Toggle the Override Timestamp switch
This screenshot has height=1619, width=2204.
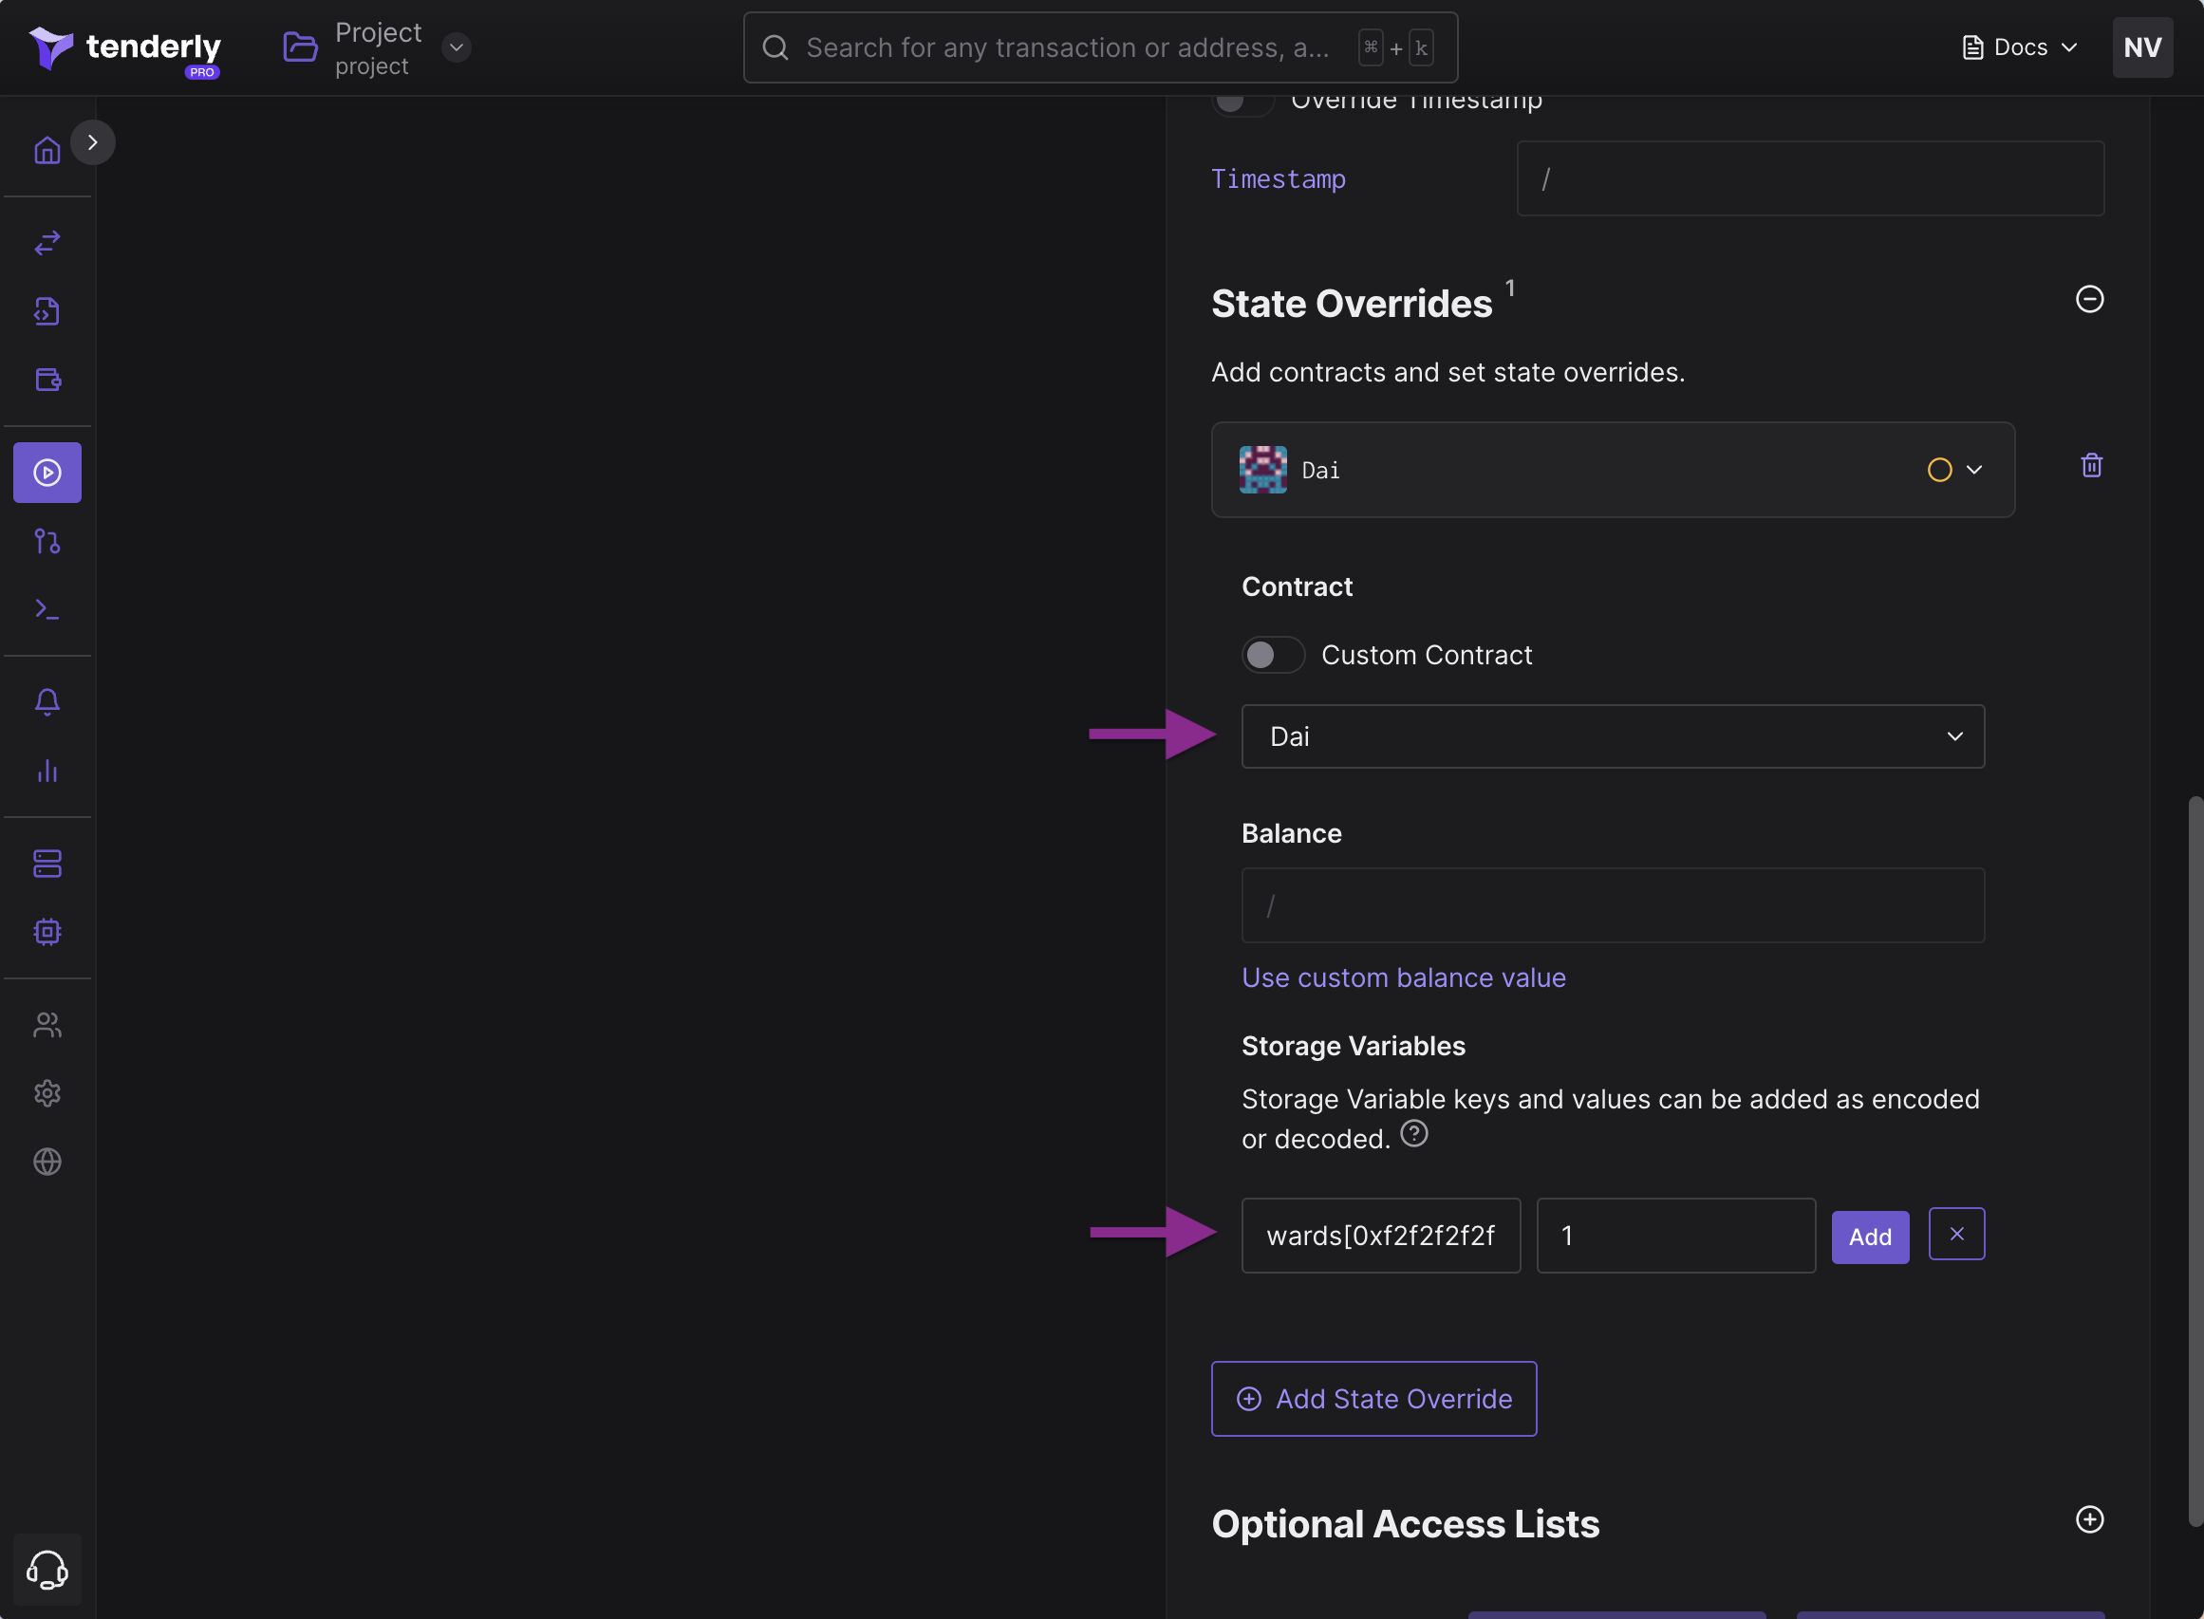(x=1242, y=102)
